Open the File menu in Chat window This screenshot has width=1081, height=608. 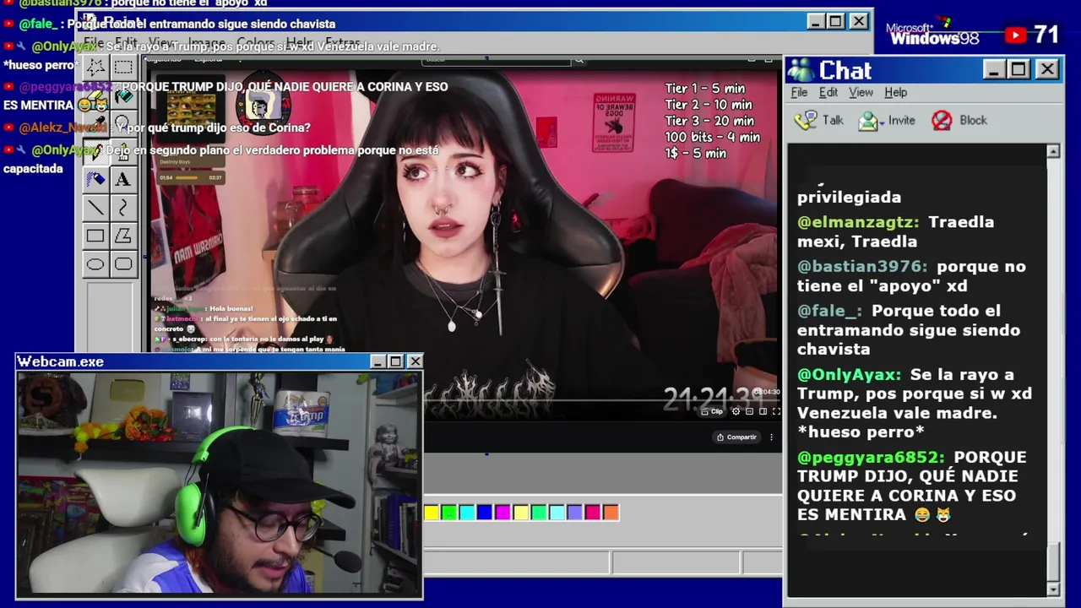click(799, 92)
